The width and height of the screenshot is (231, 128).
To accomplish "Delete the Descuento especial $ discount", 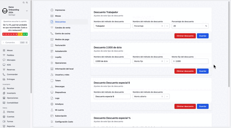I will tap(185, 106).
